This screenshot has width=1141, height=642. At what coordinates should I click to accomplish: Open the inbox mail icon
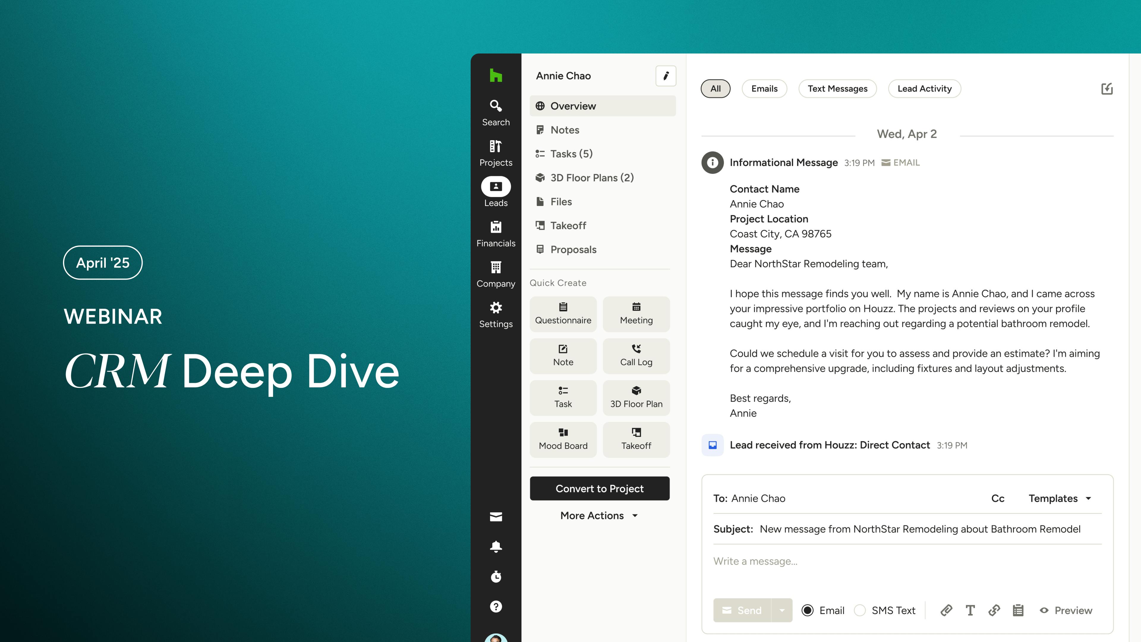point(496,517)
